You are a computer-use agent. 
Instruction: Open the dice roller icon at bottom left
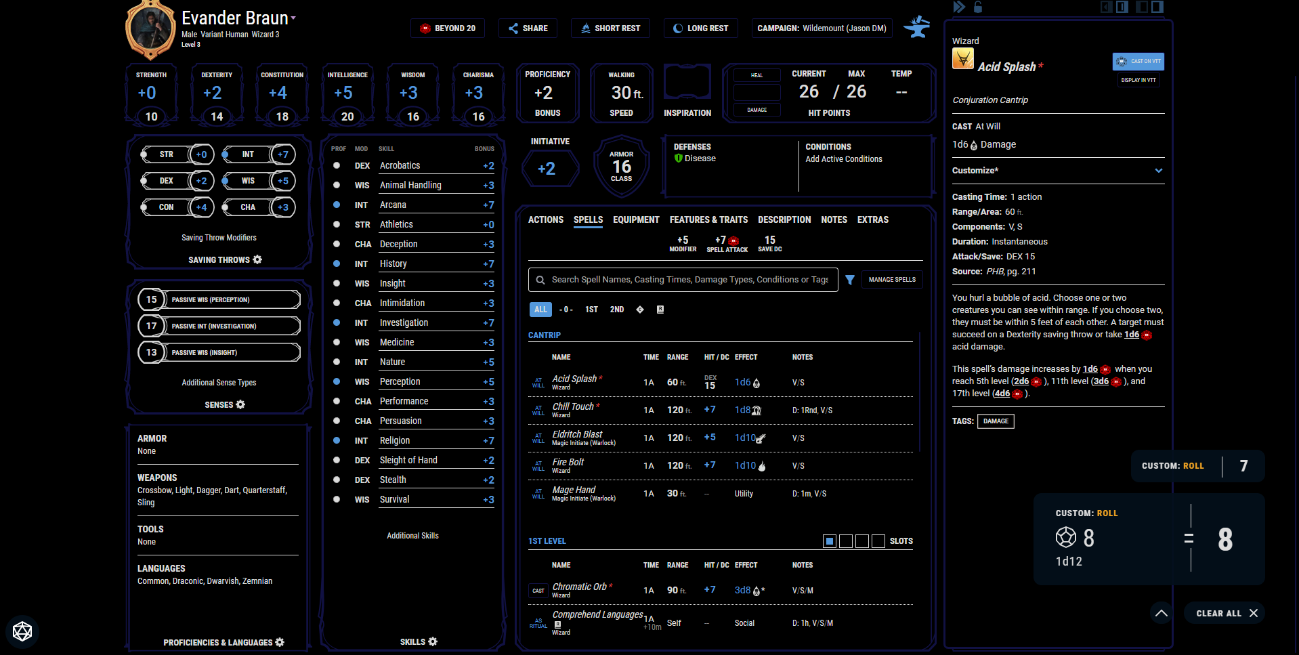[22, 631]
